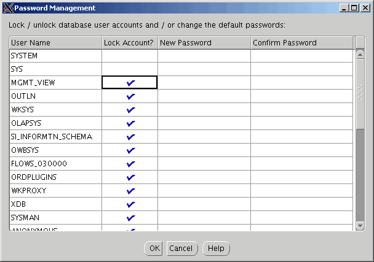This screenshot has width=374, height=262.
Task: Click the Lock Account? column header
Action: pos(130,43)
